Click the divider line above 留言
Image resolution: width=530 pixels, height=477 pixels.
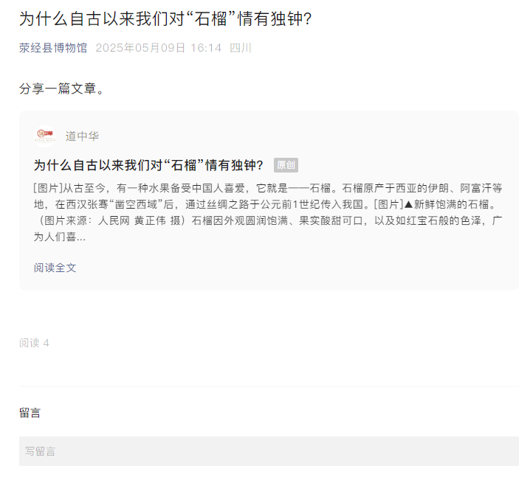269,386
